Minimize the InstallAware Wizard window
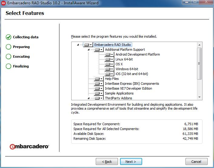Screen dimensions: 214x168 (187, 2)
